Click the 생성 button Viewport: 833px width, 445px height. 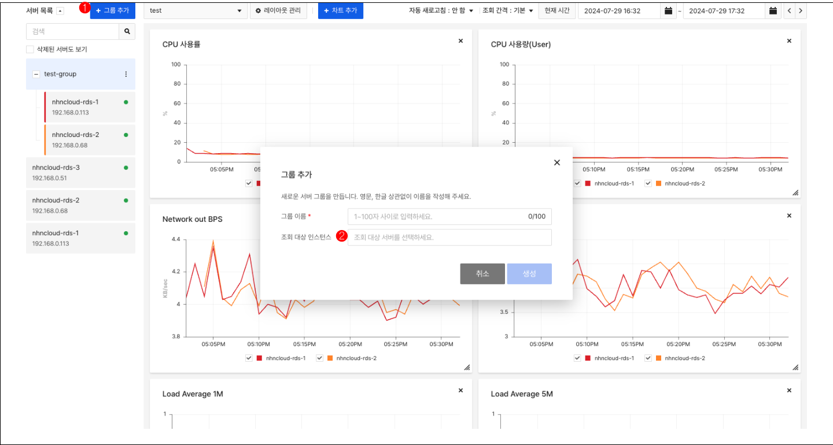[529, 274]
